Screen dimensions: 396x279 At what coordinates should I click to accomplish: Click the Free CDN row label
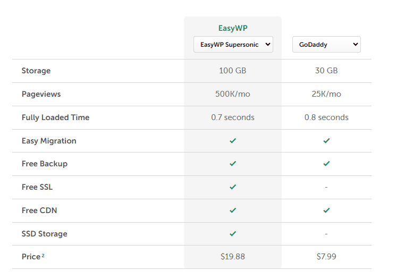point(39,210)
